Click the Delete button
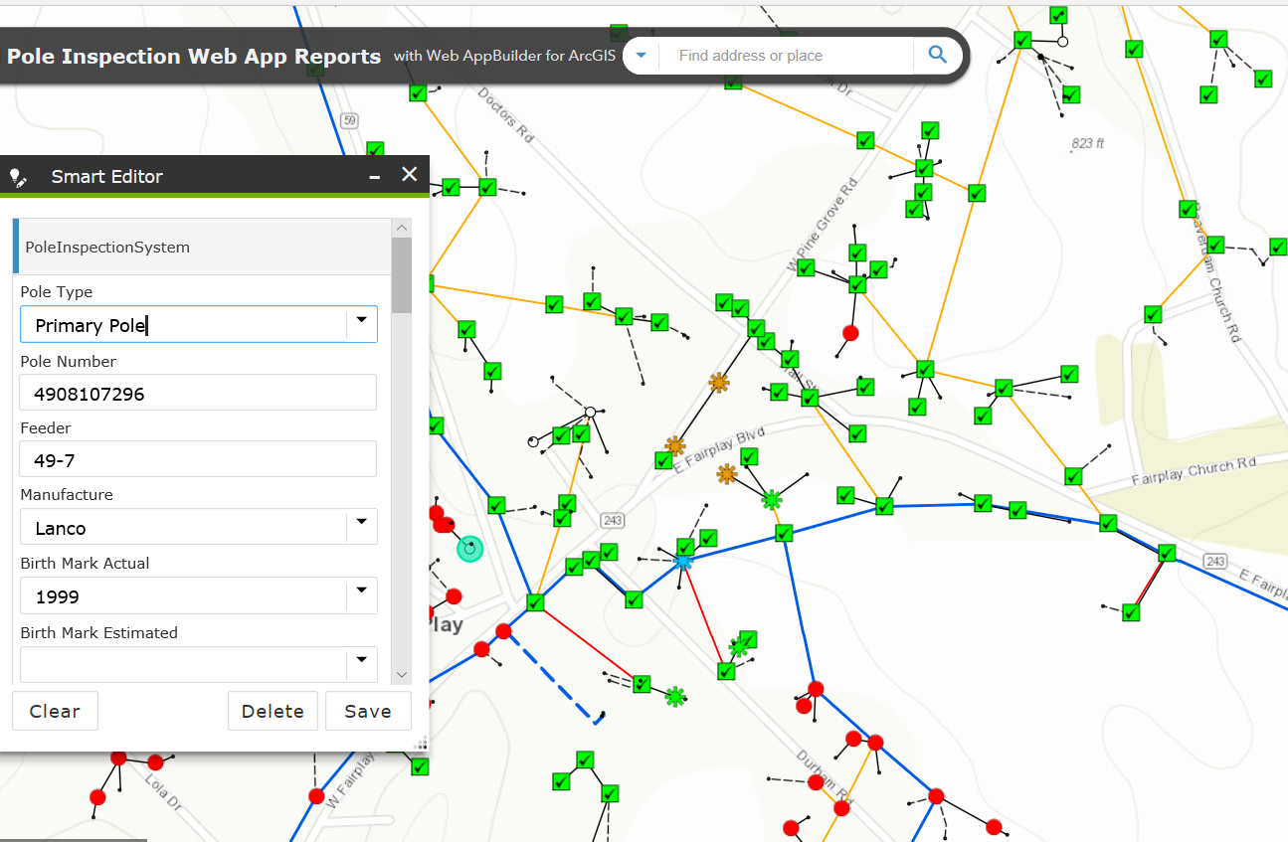The height and width of the screenshot is (842, 1288). 273,711
